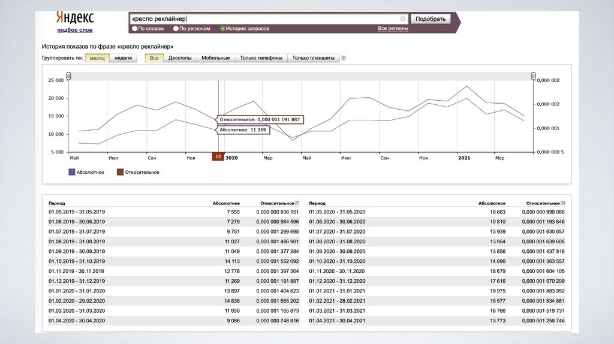Click the blue Абсолютное legend square

(72, 172)
